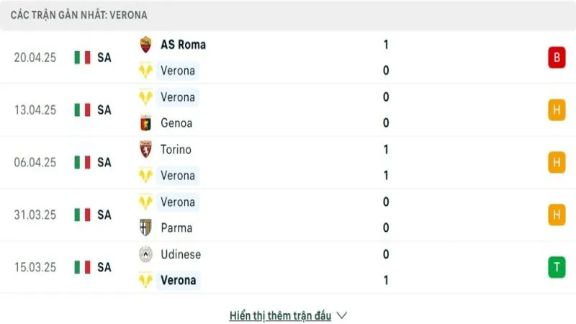Image resolution: width=576 pixels, height=324 pixels.
Task: Click the Genoa club crest
Action: coord(145,123)
